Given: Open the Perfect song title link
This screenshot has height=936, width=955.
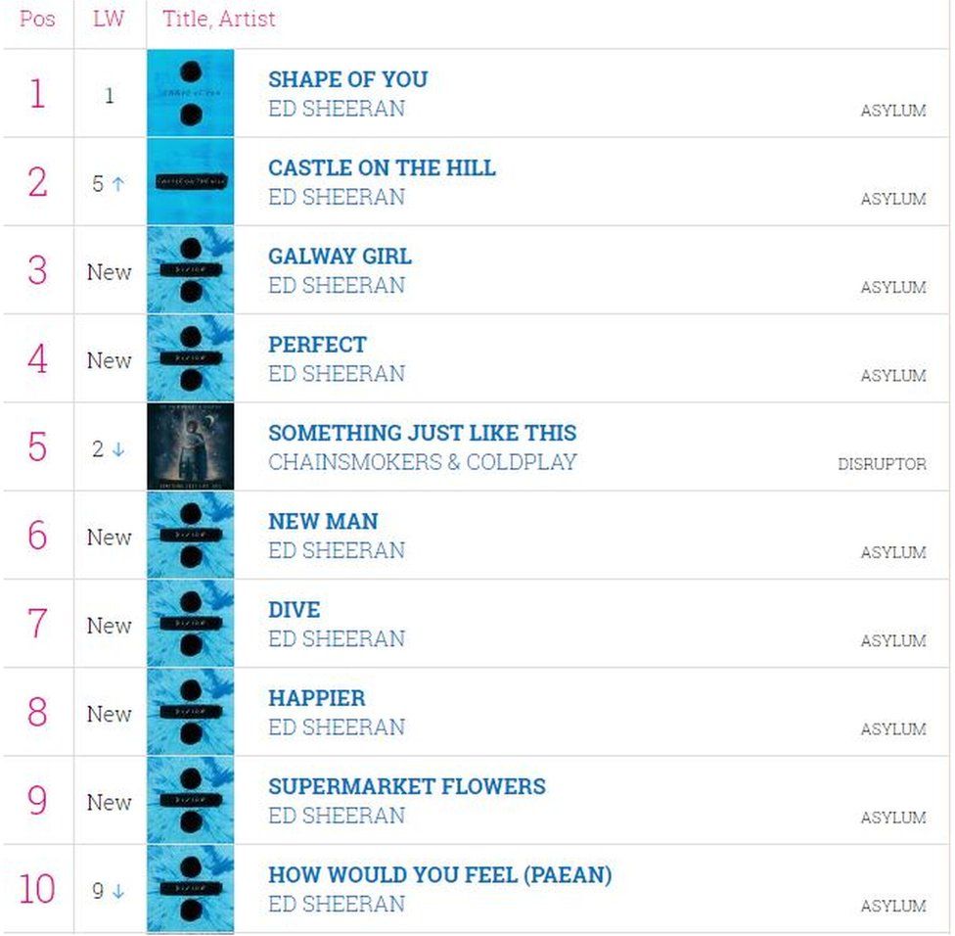Looking at the screenshot, I should pyautogui.click(x=317, y=345).
